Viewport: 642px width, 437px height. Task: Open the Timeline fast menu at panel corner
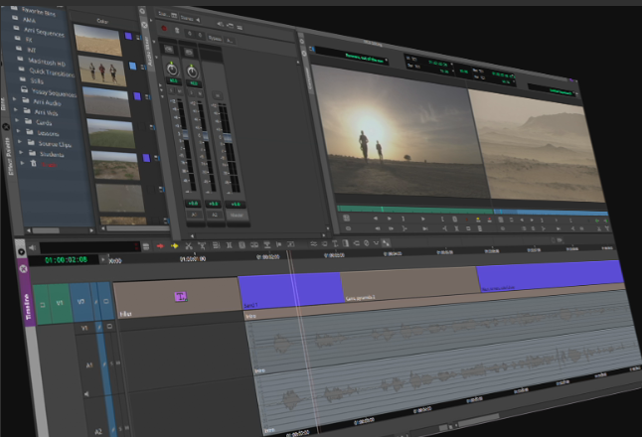[21, 251]
